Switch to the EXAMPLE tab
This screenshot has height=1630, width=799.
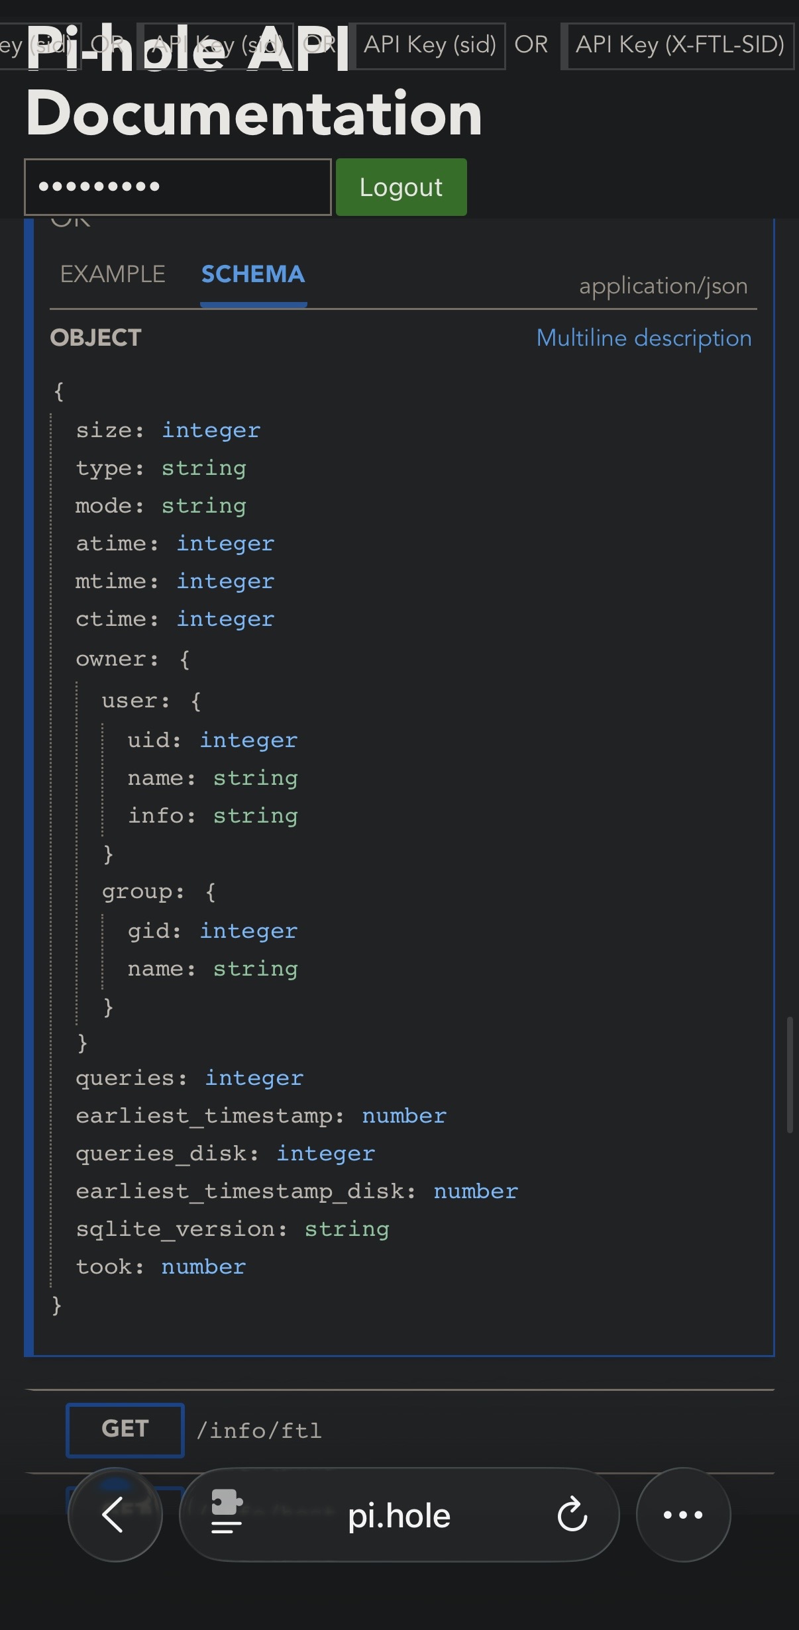[113, 274]
